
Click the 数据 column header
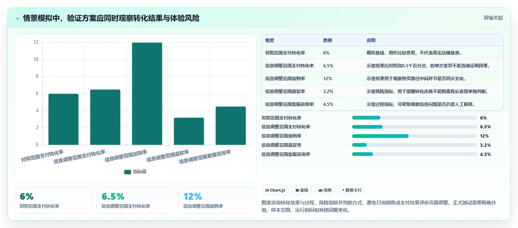click(x=327, y=40)
